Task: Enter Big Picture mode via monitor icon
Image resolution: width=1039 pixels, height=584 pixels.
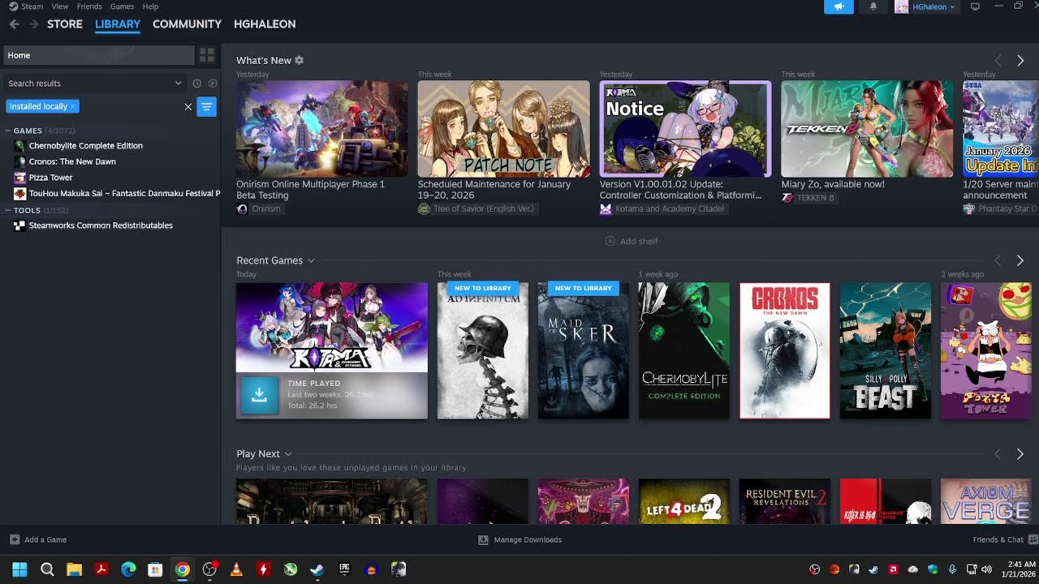Action: (975, 6)
